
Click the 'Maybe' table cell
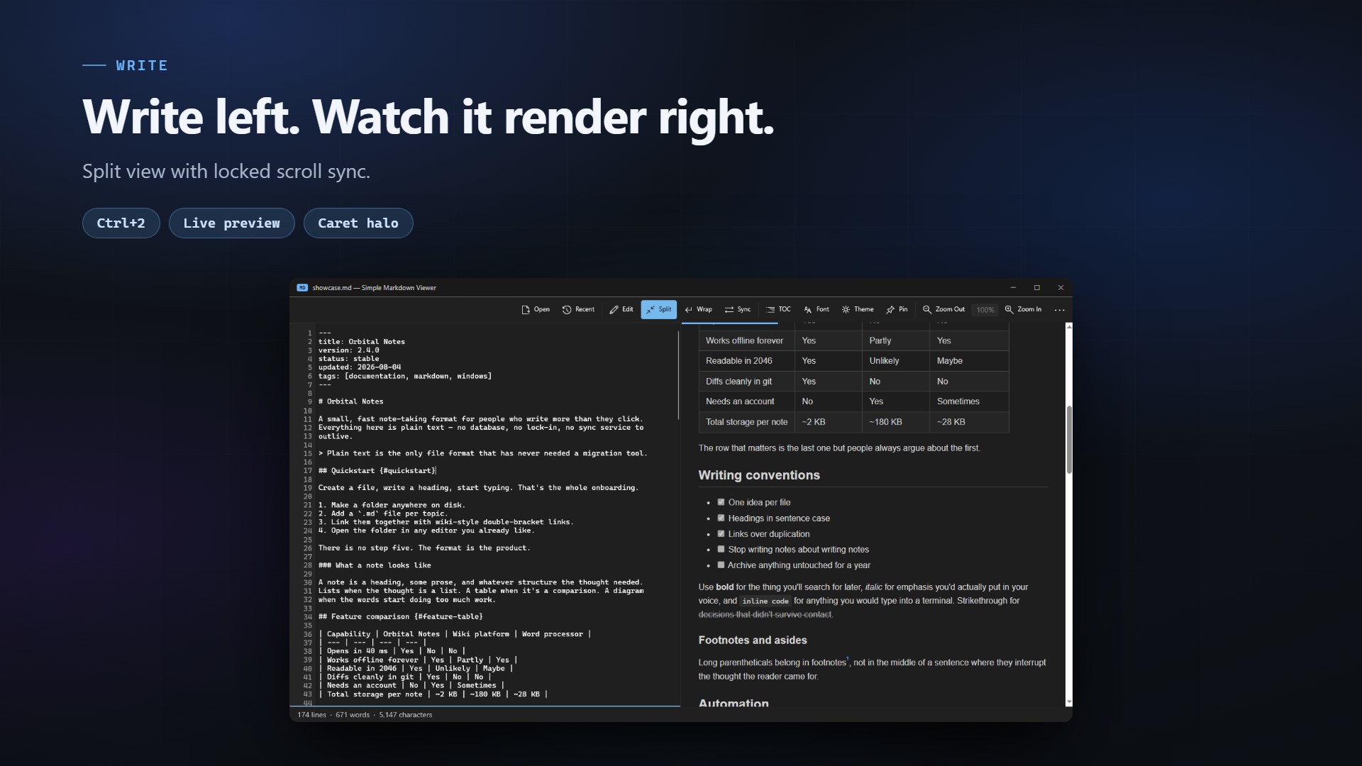click(x=969, y=361)
